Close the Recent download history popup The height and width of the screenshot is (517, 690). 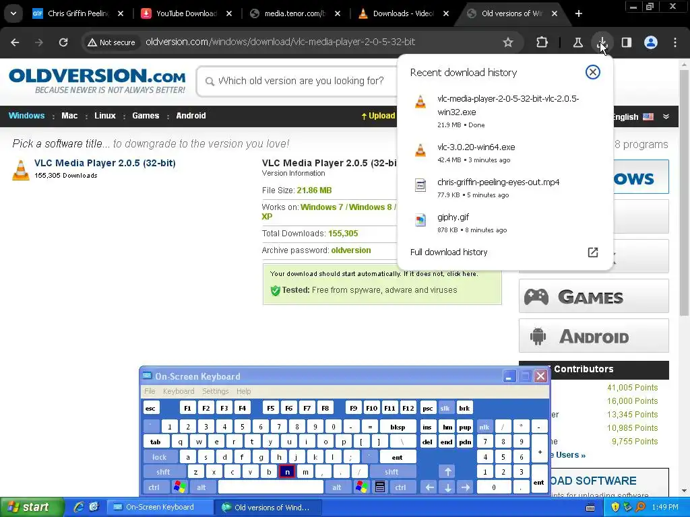point(593,72)
